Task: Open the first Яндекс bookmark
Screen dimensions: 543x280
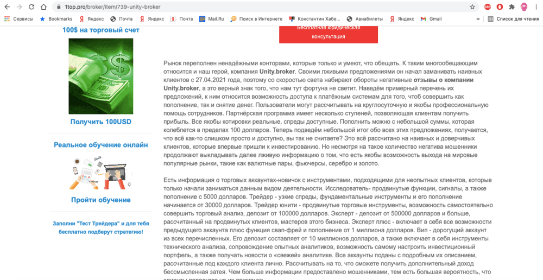Action: pyautogui.click(x=91, y=19)
